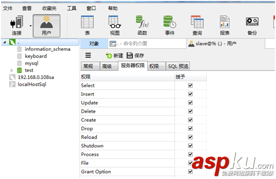Click the Privilege (权限) column header
Image resolution: width=276 pixels, height=179 pixels.
(x=127, y=77)
